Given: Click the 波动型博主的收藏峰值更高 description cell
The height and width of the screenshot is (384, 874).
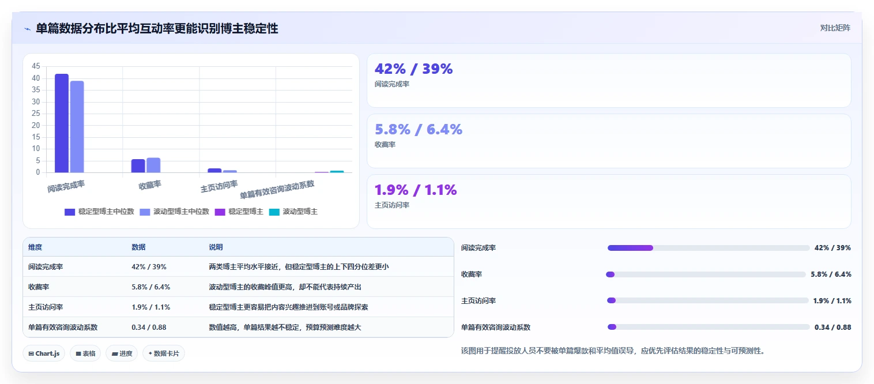Looking at the screenshot, I should 285,287.
